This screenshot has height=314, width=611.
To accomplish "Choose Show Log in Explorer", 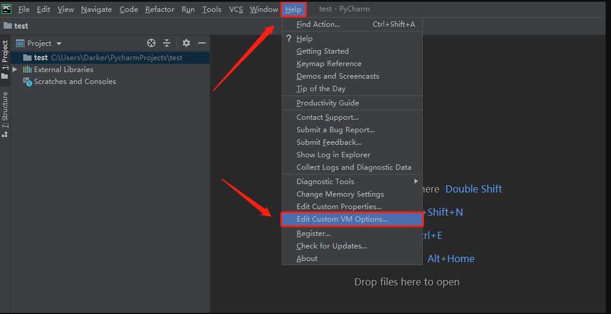I will (353, 155).
